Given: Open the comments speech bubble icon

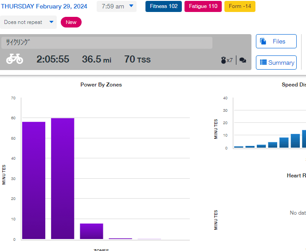Looking at the screenshot, I should pyautogui.click(x=243, y=60).
